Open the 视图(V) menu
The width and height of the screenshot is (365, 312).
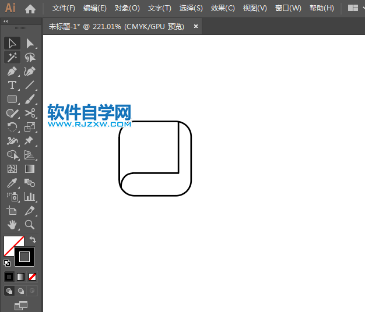point(255,8)
